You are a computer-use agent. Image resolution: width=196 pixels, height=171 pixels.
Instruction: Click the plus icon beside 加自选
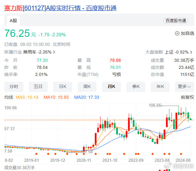[x=177, y=34]
